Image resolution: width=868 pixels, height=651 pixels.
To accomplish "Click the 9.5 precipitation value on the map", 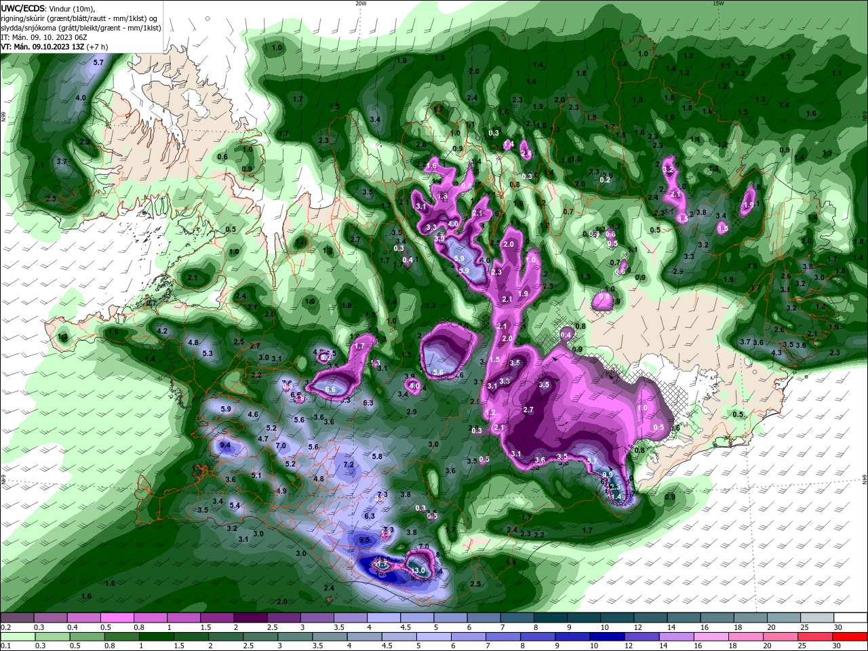I will pos(365,540).
